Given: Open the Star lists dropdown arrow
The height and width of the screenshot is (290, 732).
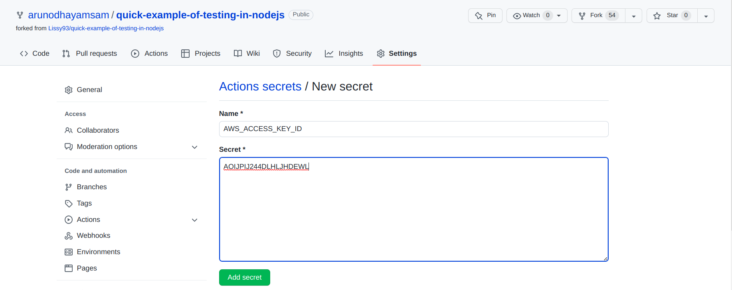Looking at the screenshot, I should pos(706,16).
